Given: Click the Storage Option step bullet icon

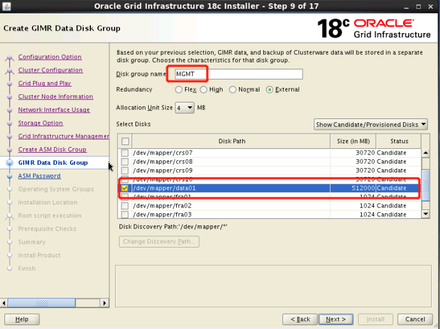Looking at the screenshot, I should point(9,123).
